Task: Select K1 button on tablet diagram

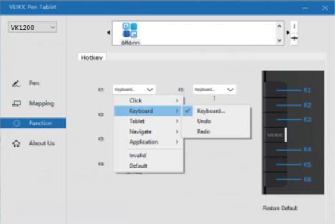Action: (307, 90)
